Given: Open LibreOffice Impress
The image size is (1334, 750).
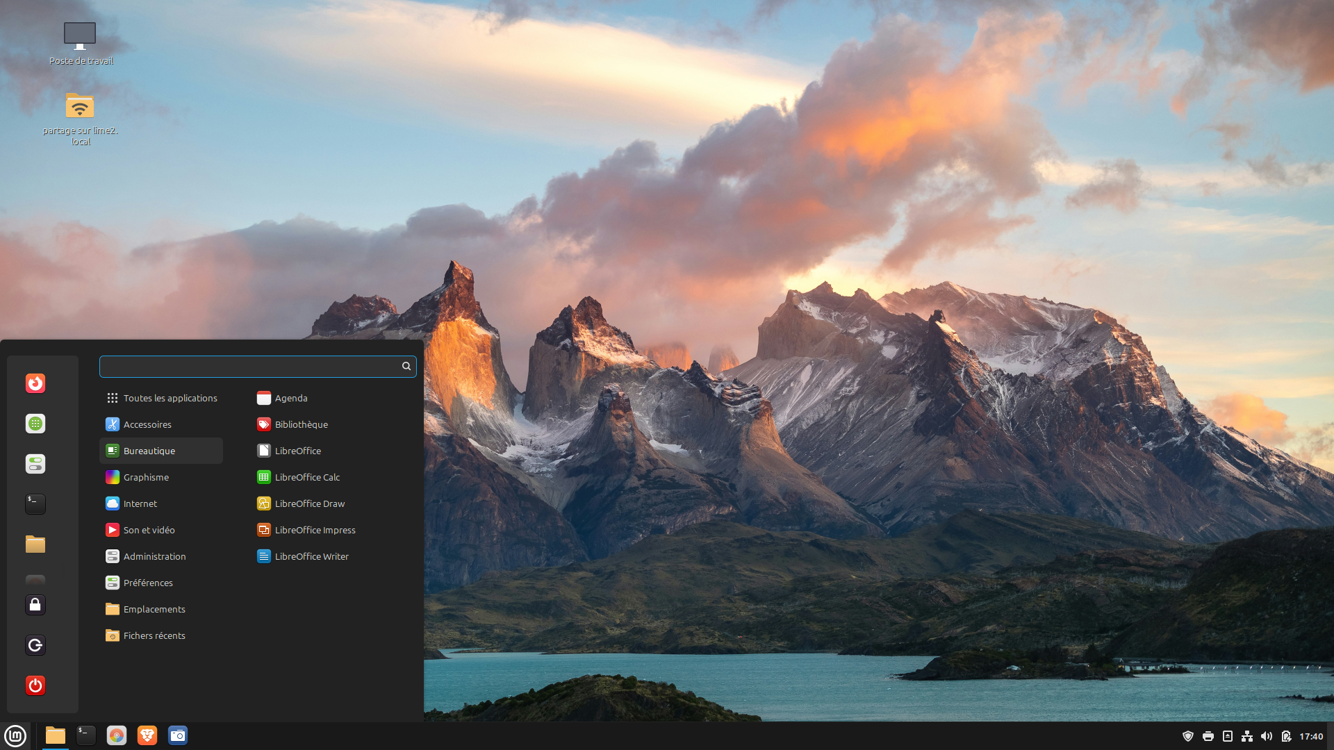Looking at the screenshot, I should pos(315,530).
